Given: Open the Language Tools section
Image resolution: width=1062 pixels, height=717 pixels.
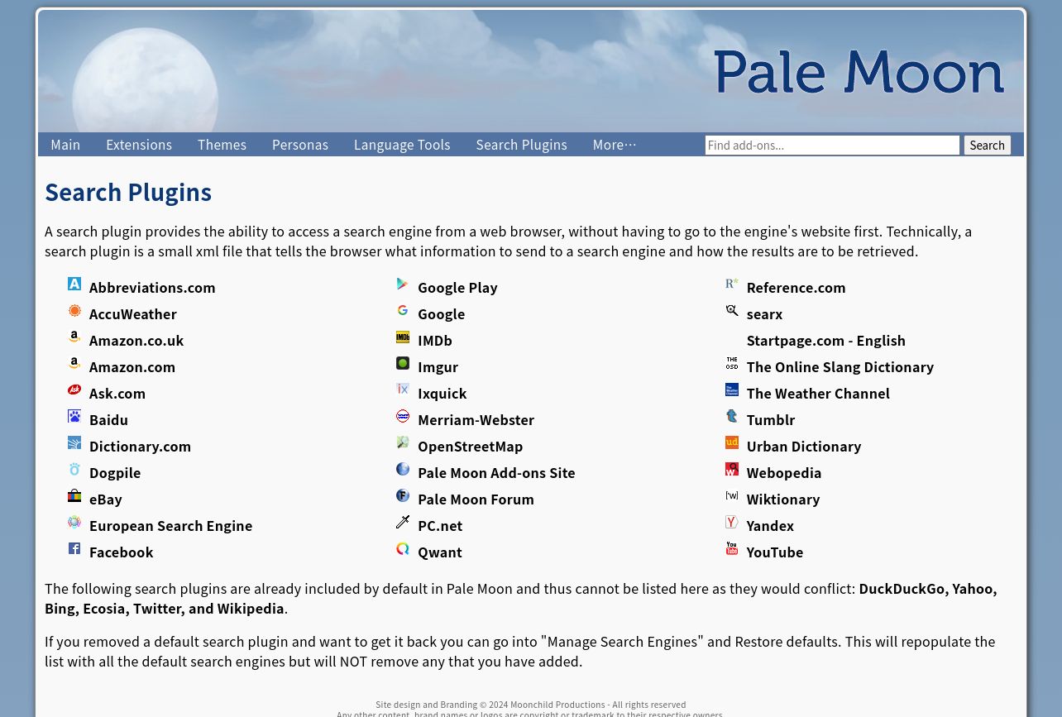Looking at the screenshot, I should (x=402, y=145).
